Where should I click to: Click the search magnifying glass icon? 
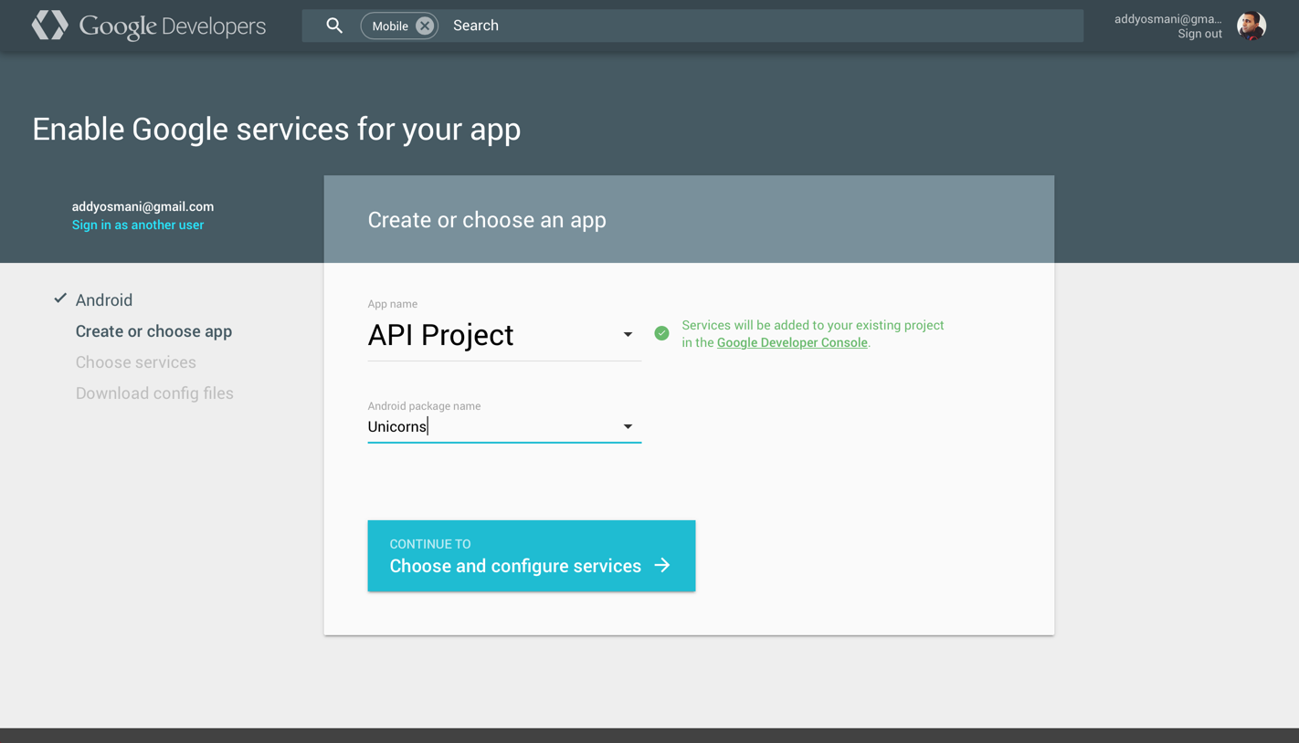click(x=334, y=25)
